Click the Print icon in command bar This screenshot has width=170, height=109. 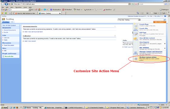(x=147, y=13)
